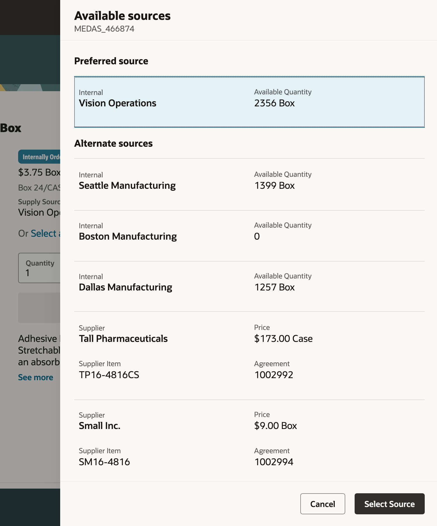Click the Cancel button
The image size is (437, 526).
[x=322, y=504]
